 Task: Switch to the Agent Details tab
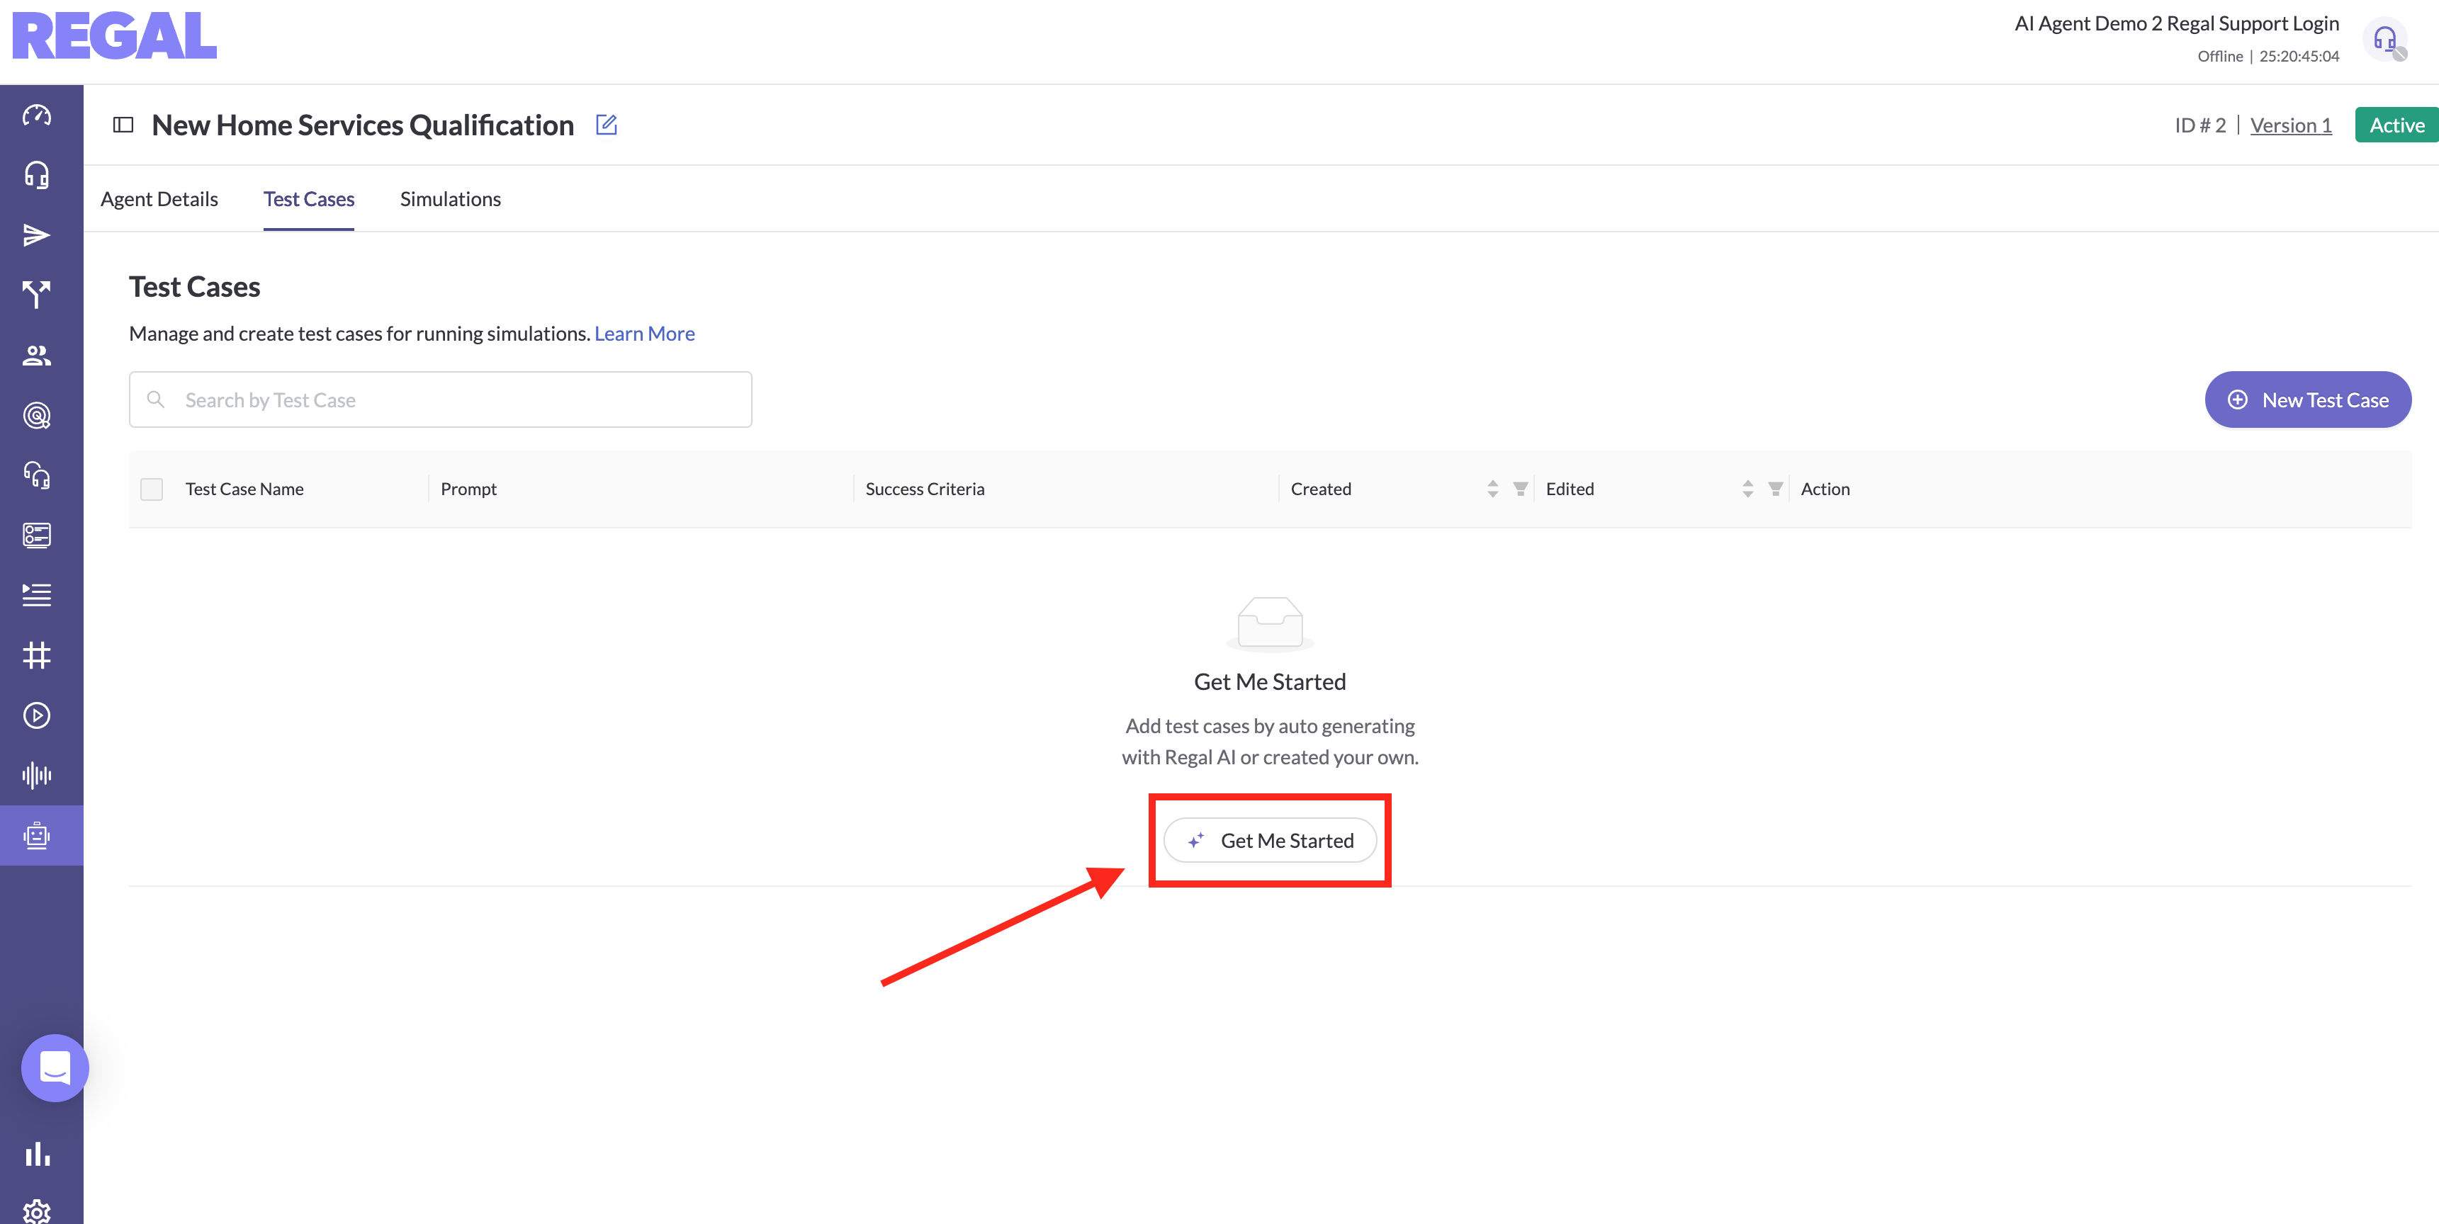pos(159,199)
